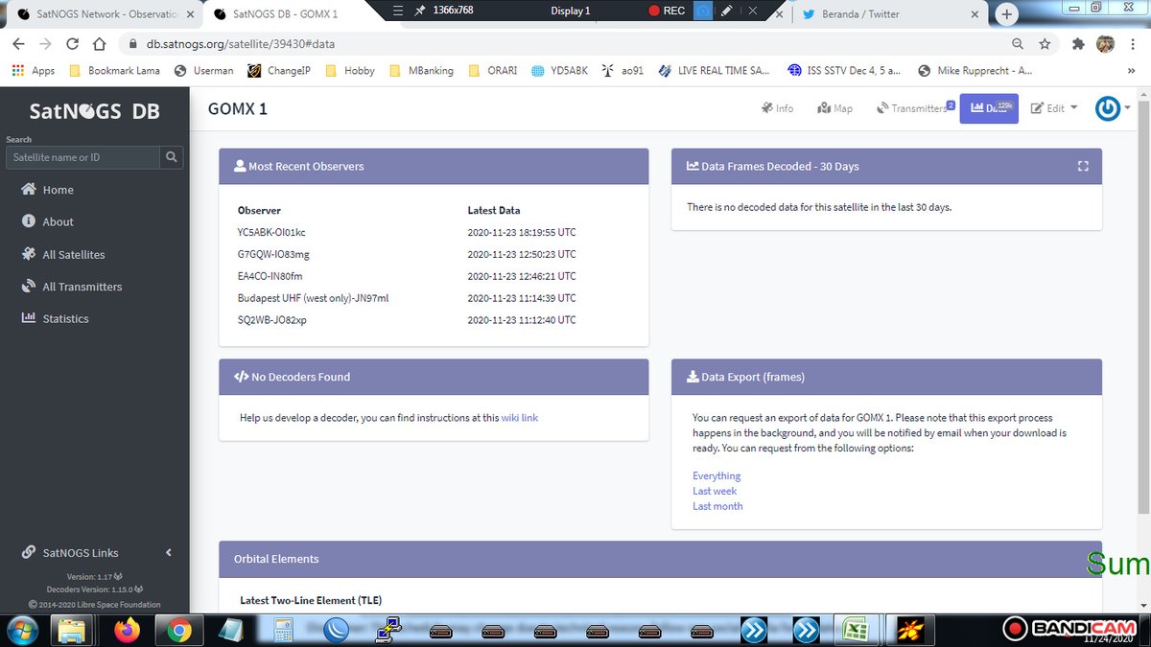Switch to the Info tab

(778, 108)
